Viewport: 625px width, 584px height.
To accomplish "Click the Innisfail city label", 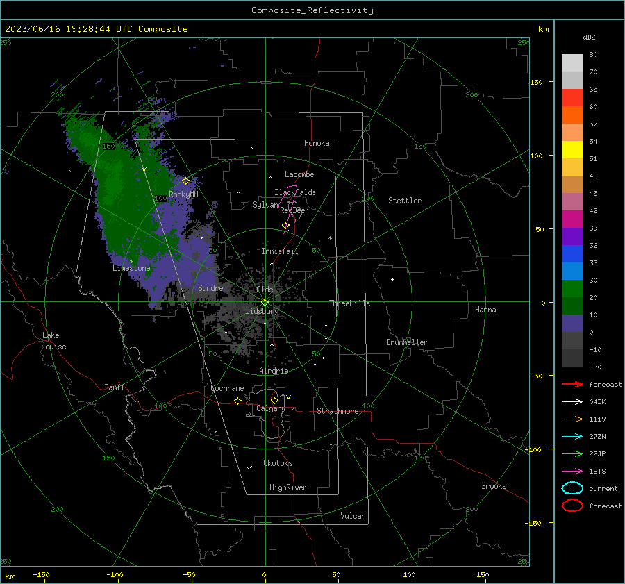I will (280, 251).
